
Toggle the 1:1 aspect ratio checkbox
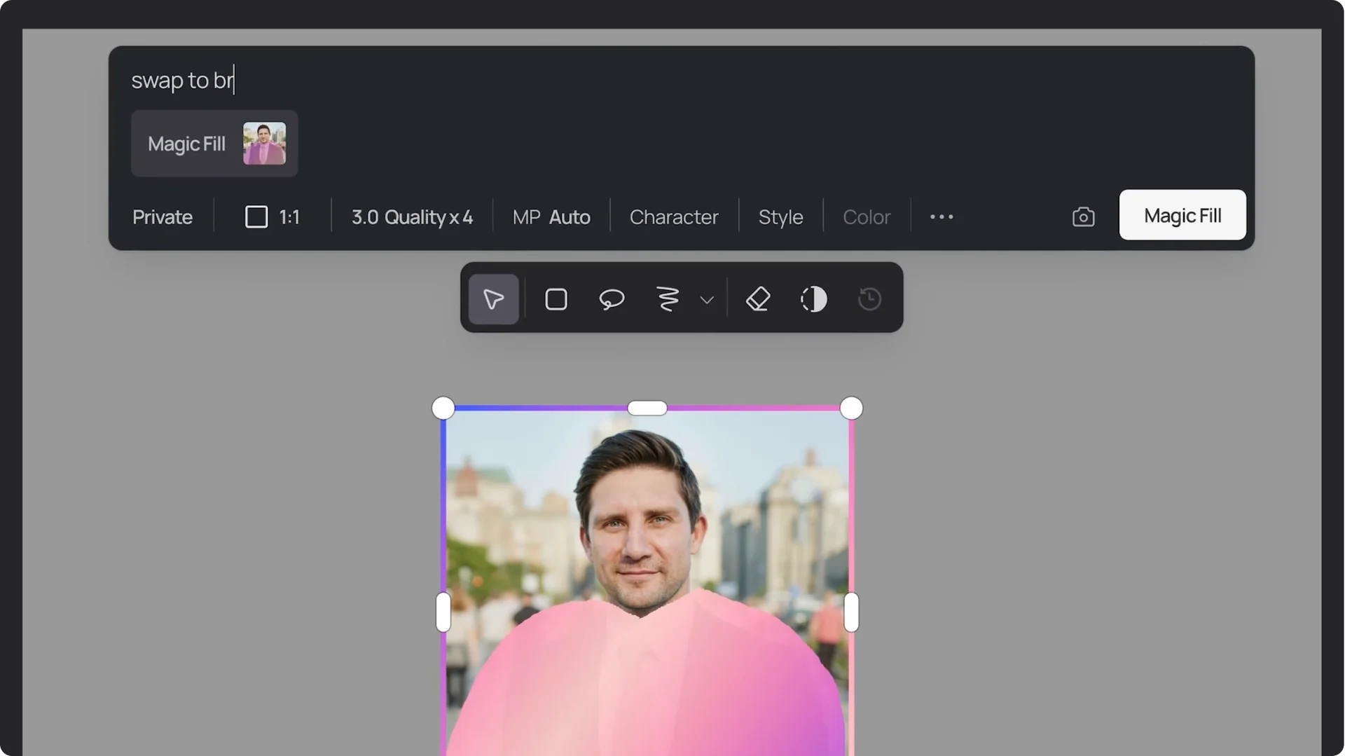tap(256, 217)
